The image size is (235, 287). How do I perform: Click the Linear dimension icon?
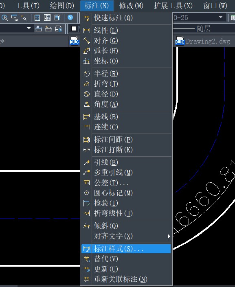coord(86,31)
